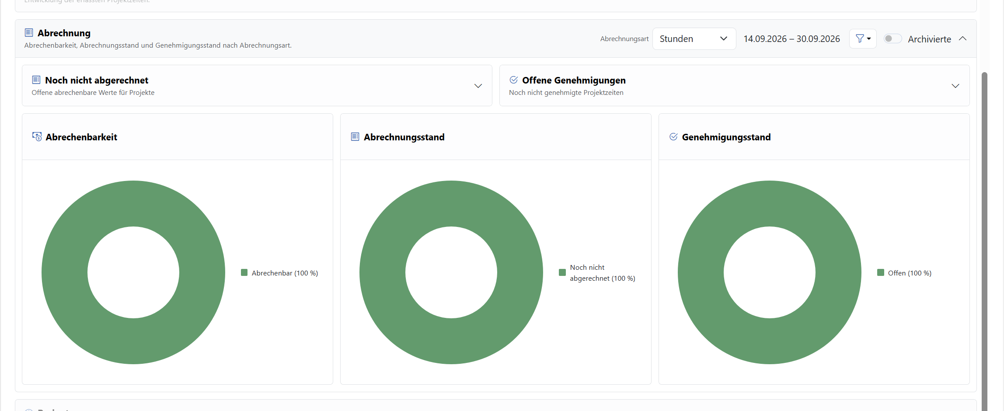The width and height of the screenshot is (1004, 411).
Task: Expand the Offene Genehmigungen panel
Action: click(x=955, y=86)
